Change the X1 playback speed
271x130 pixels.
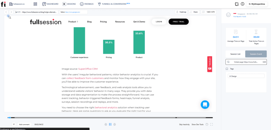click(14, 124)
